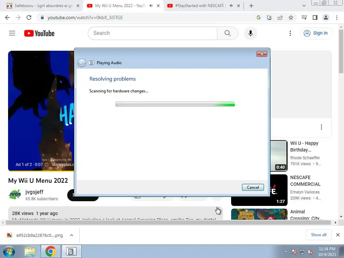Click NESCAFE COMMERCIAL video title
Screen dimensions: 344x258
coord(305,181)
